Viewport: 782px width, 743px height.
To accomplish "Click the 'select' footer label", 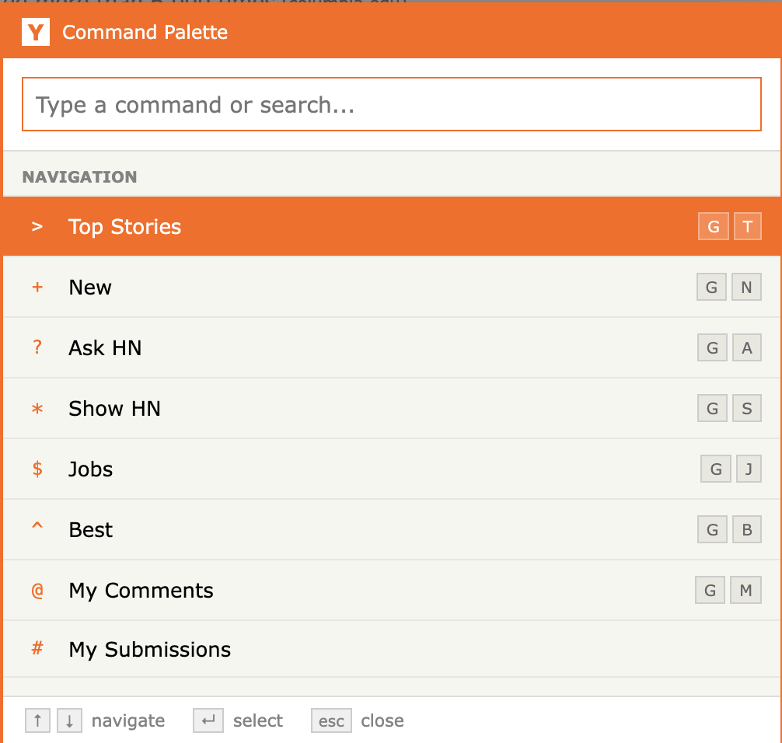I will point(258,720).
